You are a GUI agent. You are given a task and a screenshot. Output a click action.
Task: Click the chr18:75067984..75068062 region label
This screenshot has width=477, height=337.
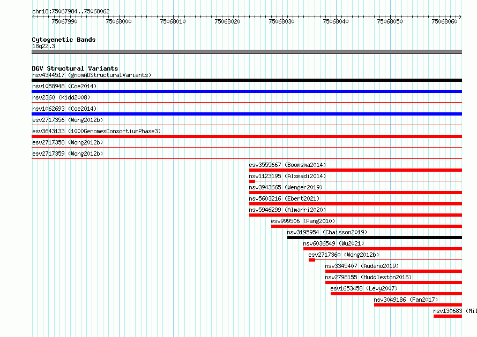(x=71, y=11)
